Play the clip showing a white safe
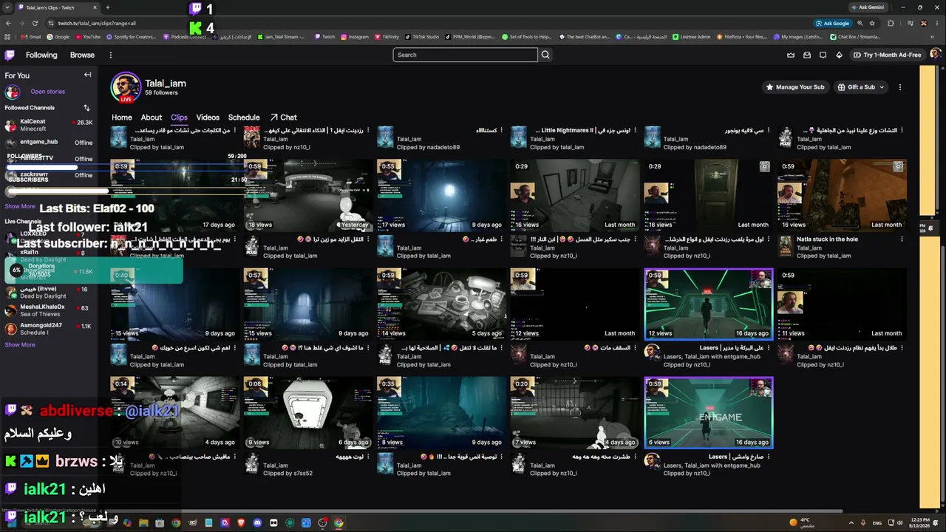The height and width of the screenshot is (532, 946). point(309,413)
